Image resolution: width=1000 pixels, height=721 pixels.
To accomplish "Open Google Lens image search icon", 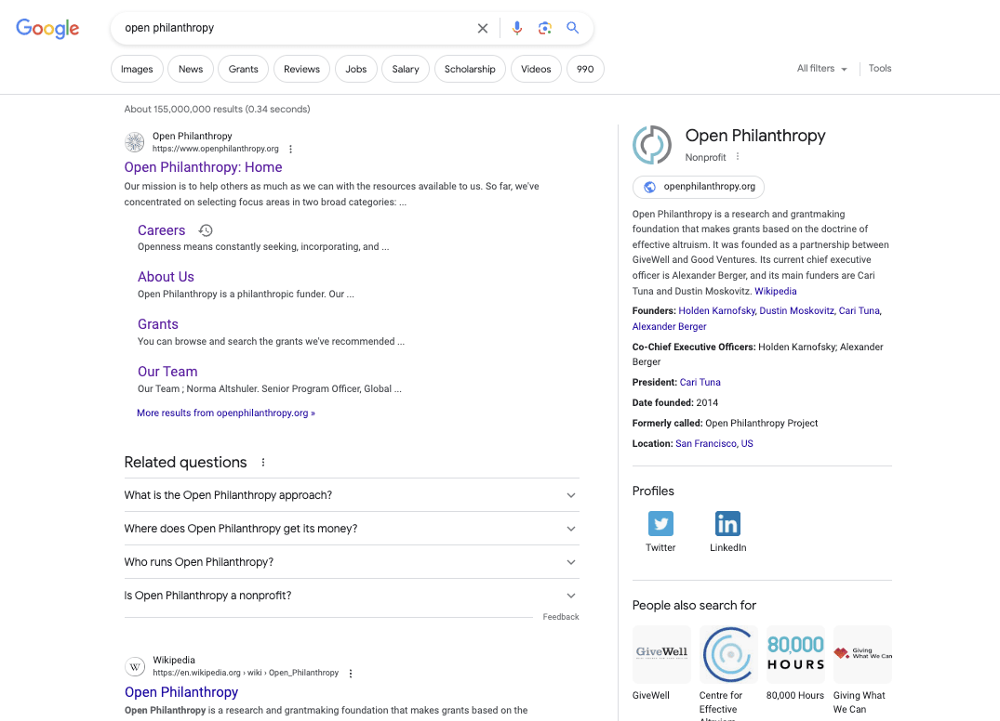I will (x=544, y=28).
